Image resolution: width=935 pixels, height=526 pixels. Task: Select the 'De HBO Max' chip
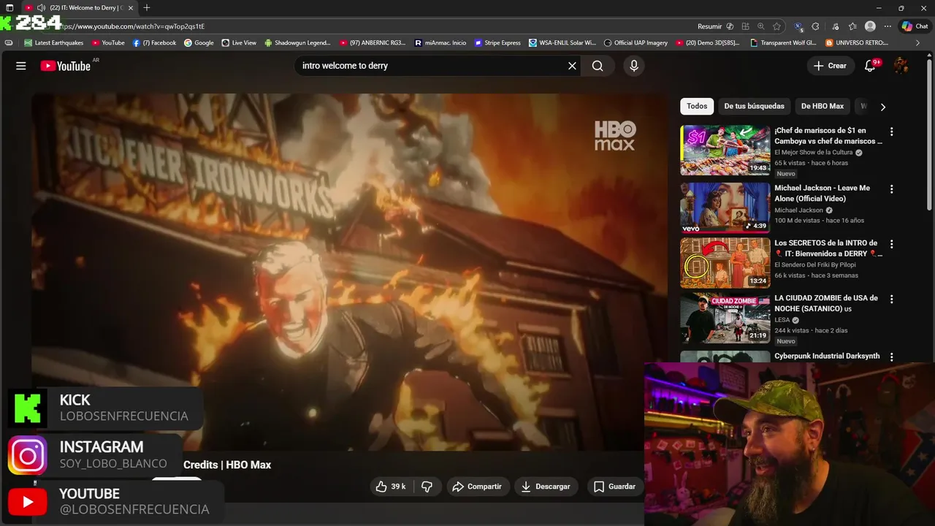(822, 106)
